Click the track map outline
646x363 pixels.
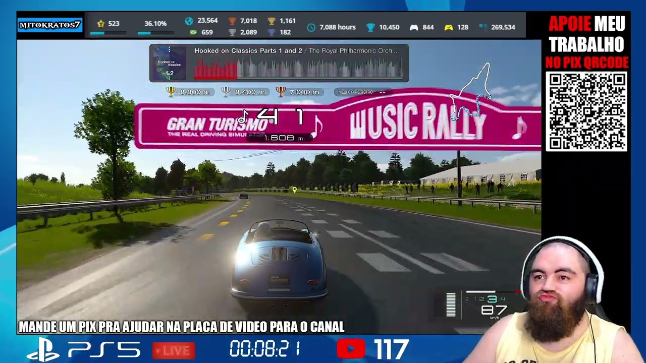471,91
